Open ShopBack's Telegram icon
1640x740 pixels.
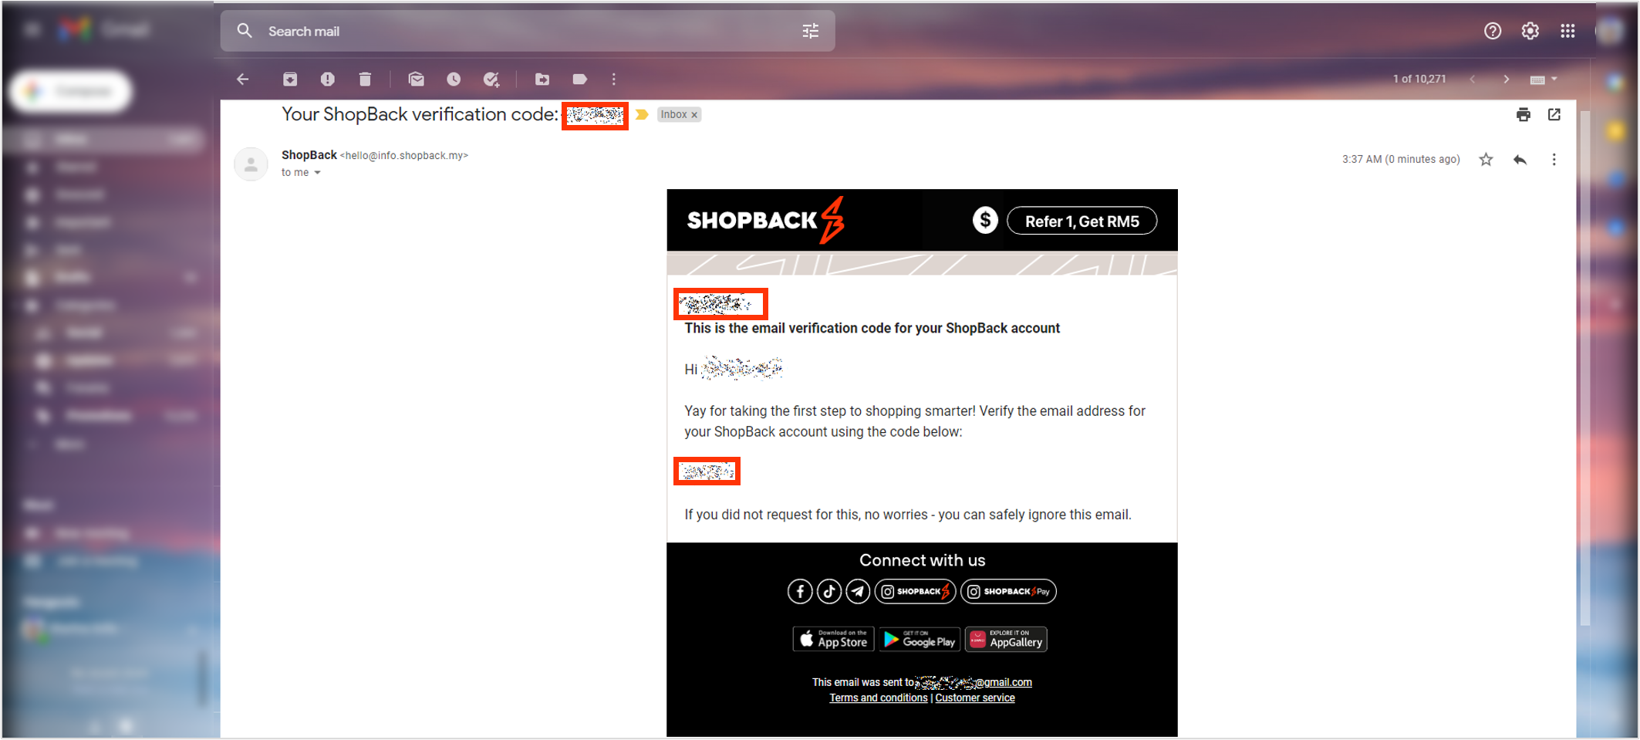click(858, 592)
